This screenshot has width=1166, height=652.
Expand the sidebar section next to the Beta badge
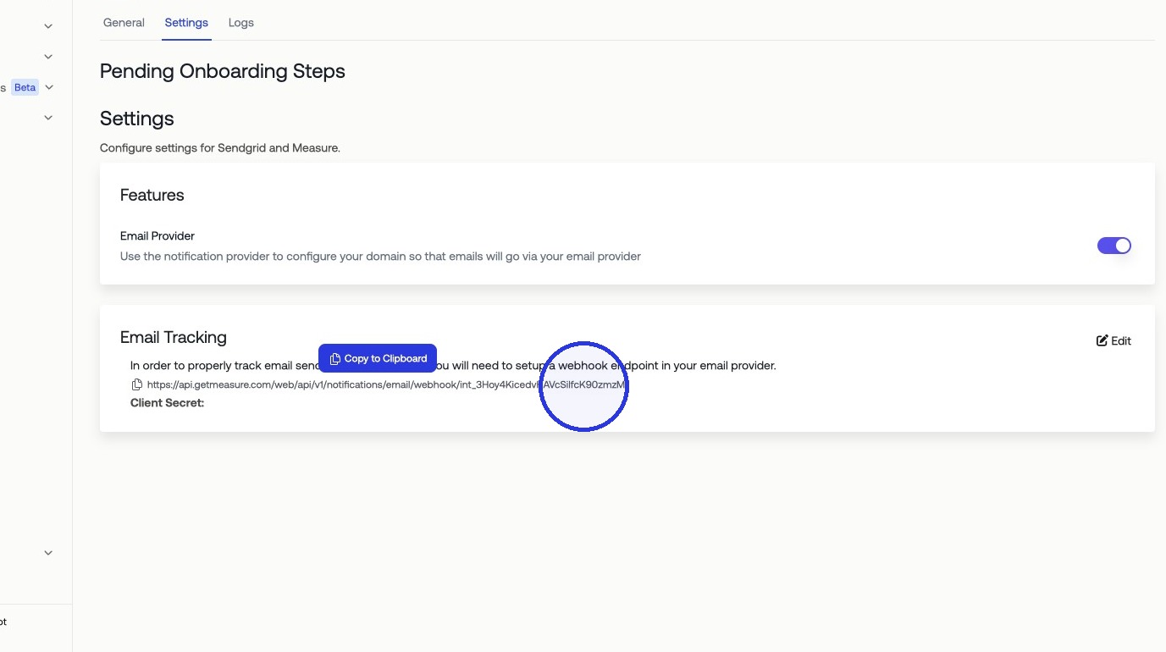coord(48,87)
